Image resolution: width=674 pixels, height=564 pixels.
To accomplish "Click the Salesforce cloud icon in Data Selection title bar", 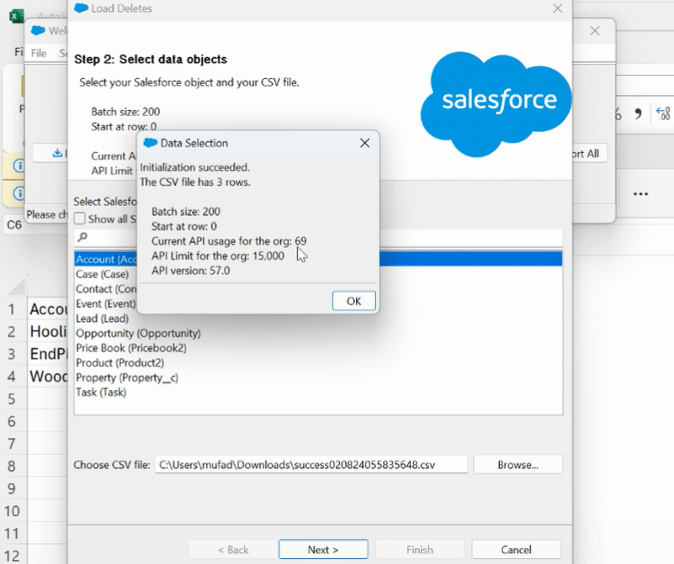I will 151,143.
